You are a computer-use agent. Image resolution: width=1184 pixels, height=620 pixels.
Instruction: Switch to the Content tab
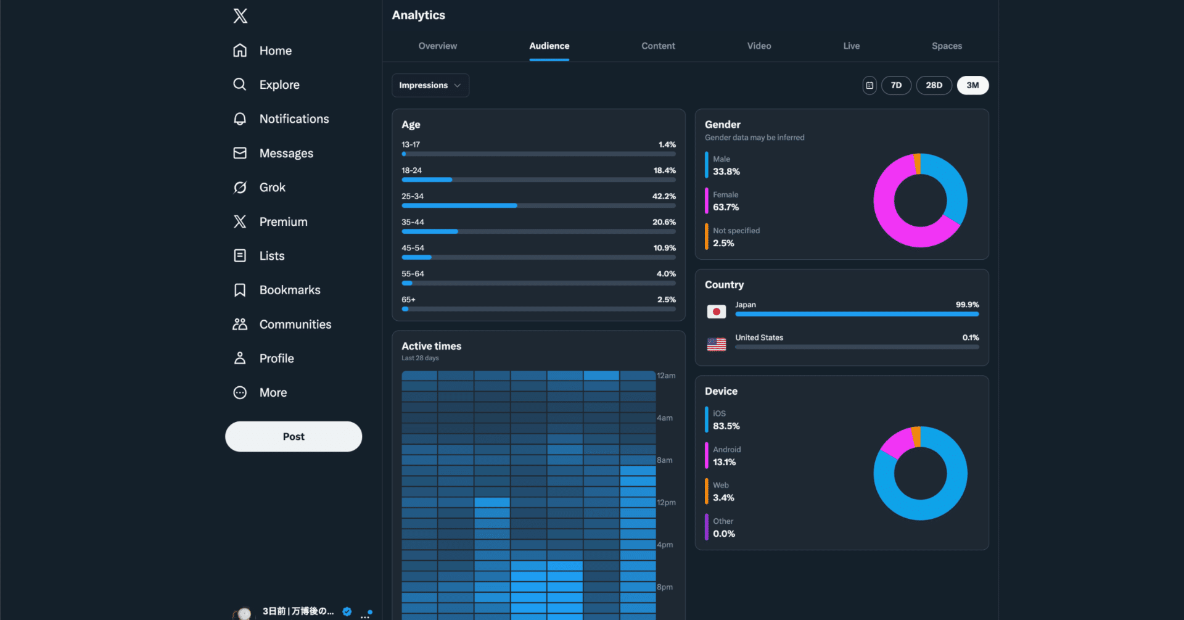point(658,46)
